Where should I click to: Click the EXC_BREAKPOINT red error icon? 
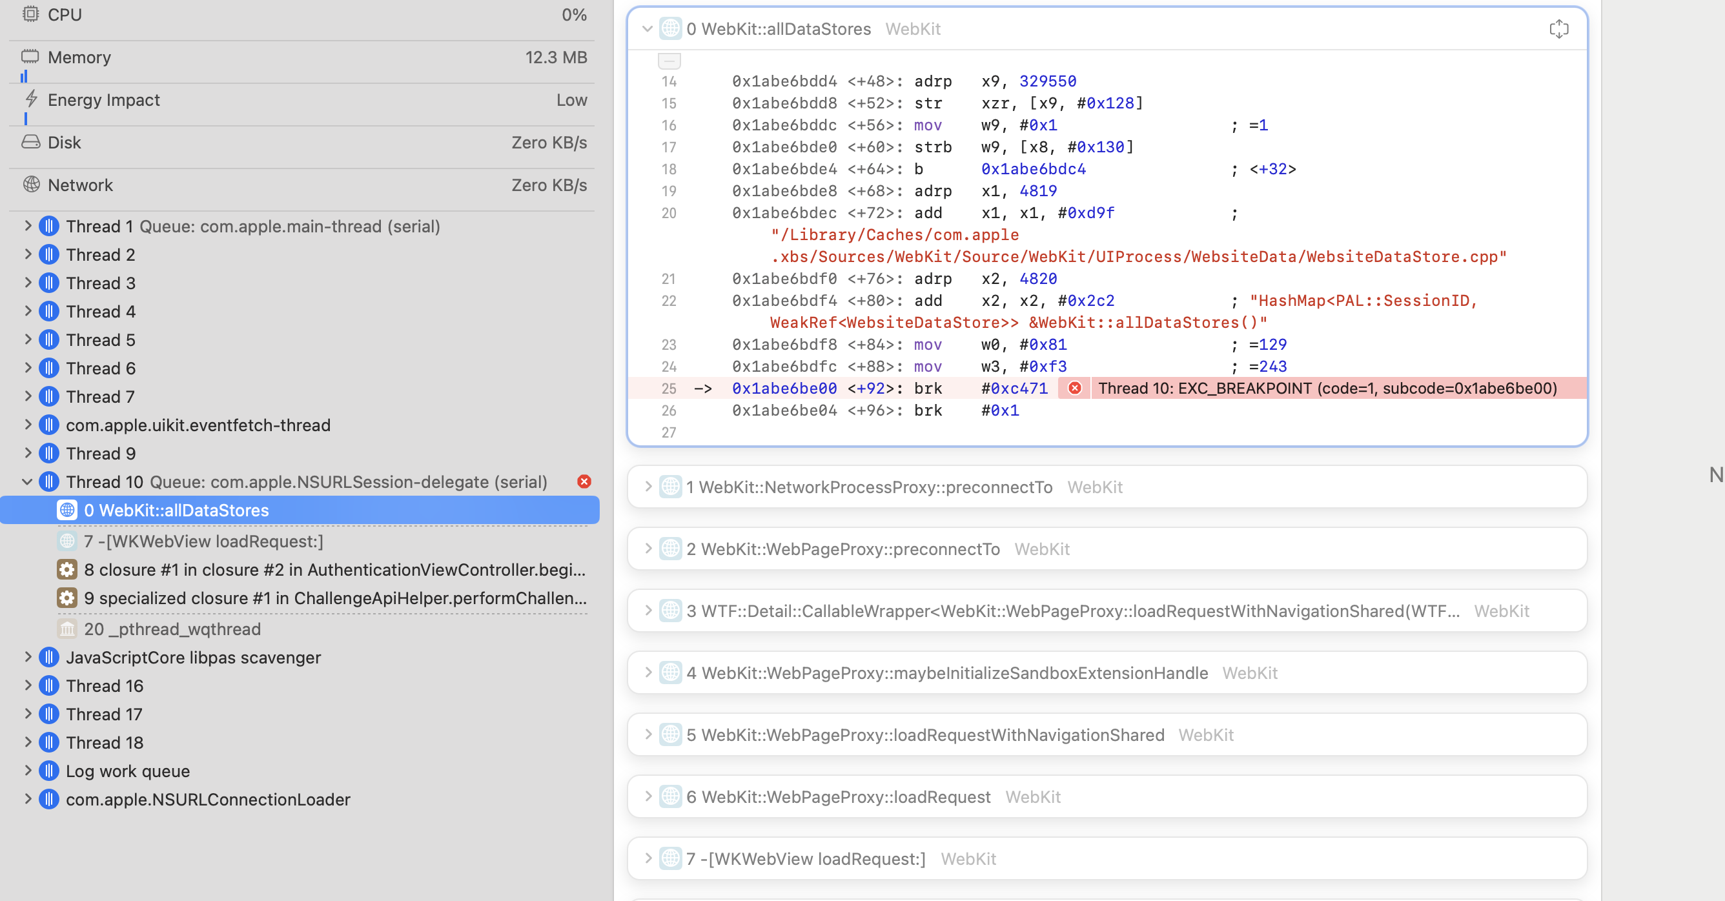[1074, 389]
